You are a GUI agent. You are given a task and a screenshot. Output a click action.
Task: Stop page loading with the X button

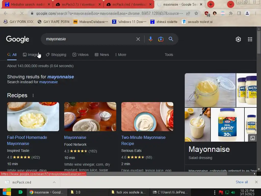22,13
